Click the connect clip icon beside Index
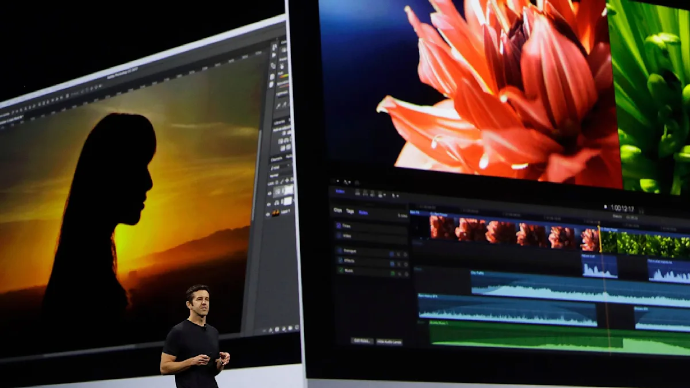This screenshot has height=388, width=690. pos(358,193)
